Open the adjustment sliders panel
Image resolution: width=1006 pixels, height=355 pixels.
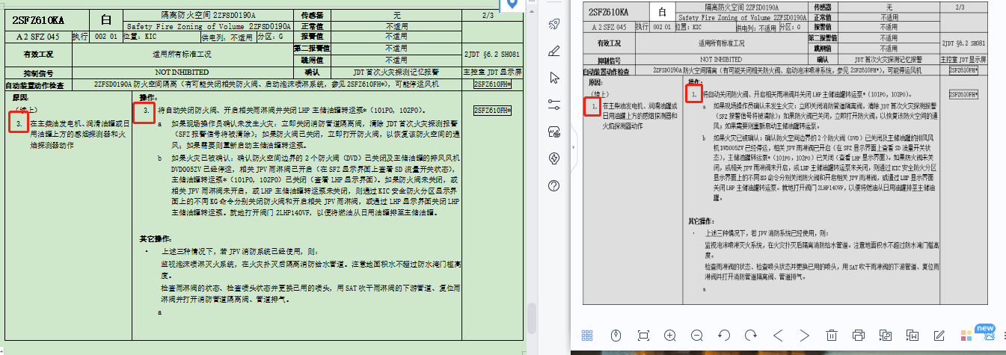pos(554,104)
